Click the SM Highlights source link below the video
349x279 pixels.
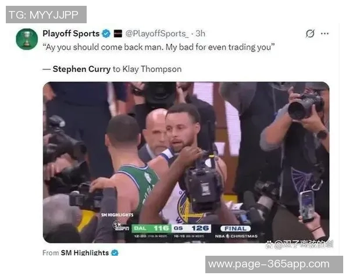(x=84, y=253)
